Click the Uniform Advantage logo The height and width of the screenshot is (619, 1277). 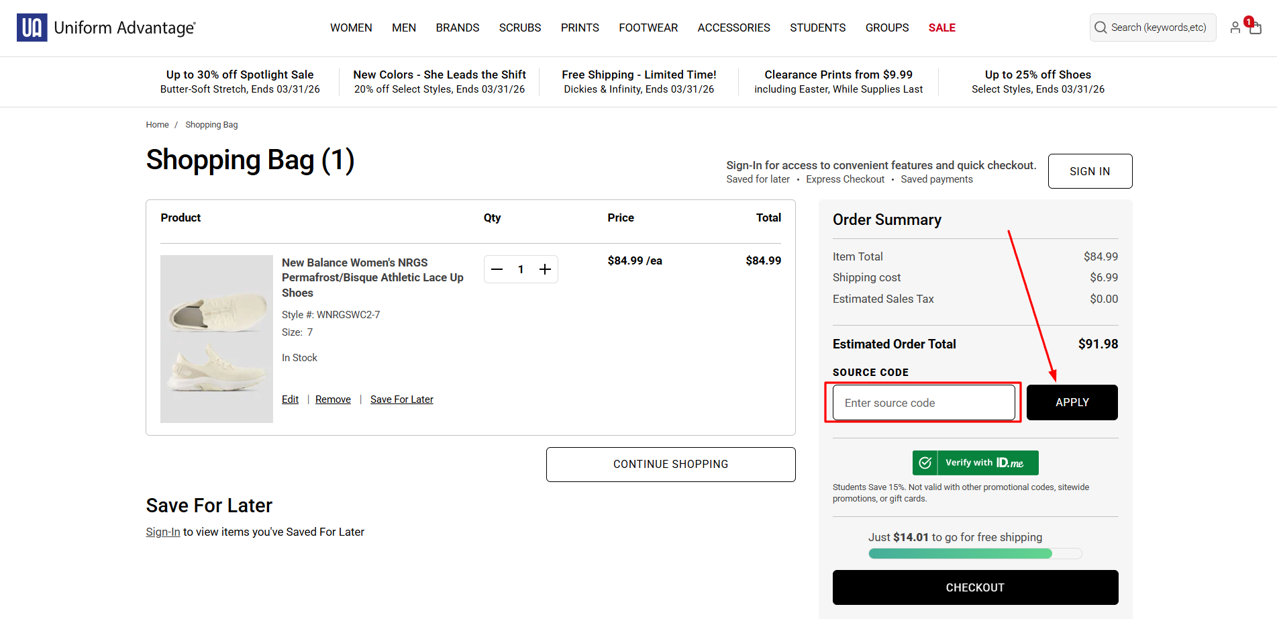pyautogui.click(x=106, y=28)
